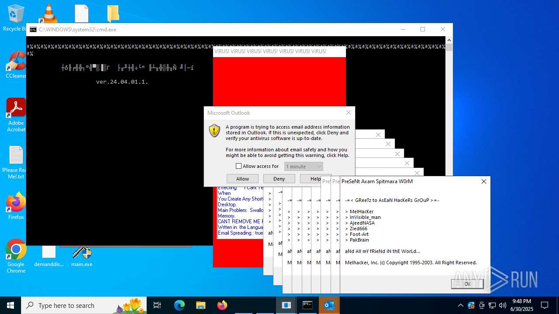Open network settings from the tray

pos(492,305)
